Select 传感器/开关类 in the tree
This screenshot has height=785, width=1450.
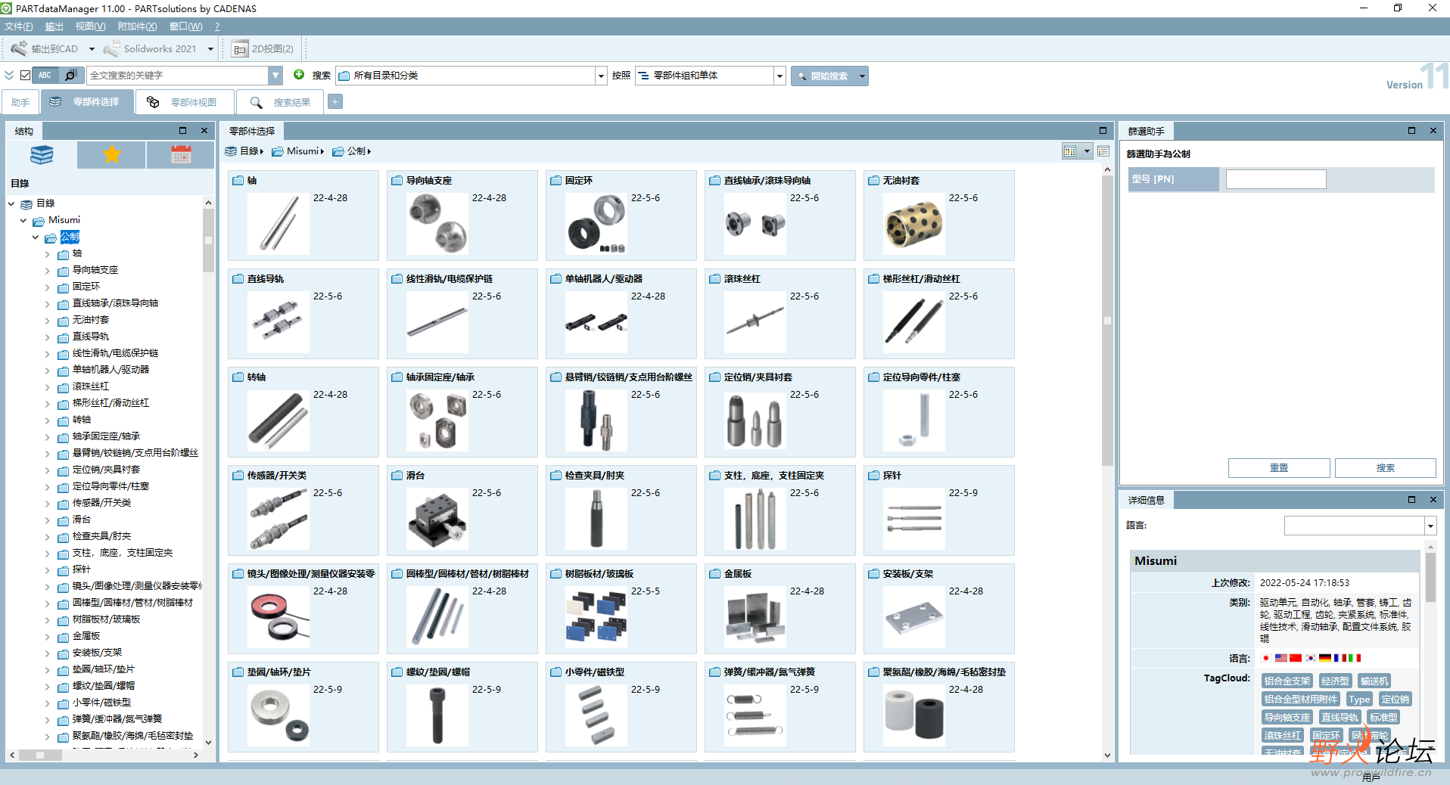101,503
